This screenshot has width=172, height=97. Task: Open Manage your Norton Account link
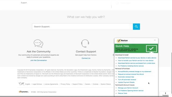click(x=128, y=88)
